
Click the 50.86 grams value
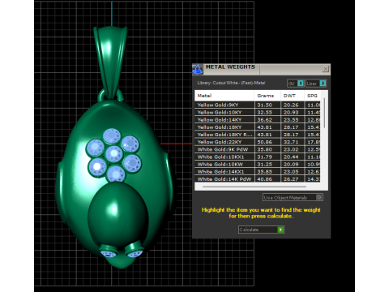[264, 142]
